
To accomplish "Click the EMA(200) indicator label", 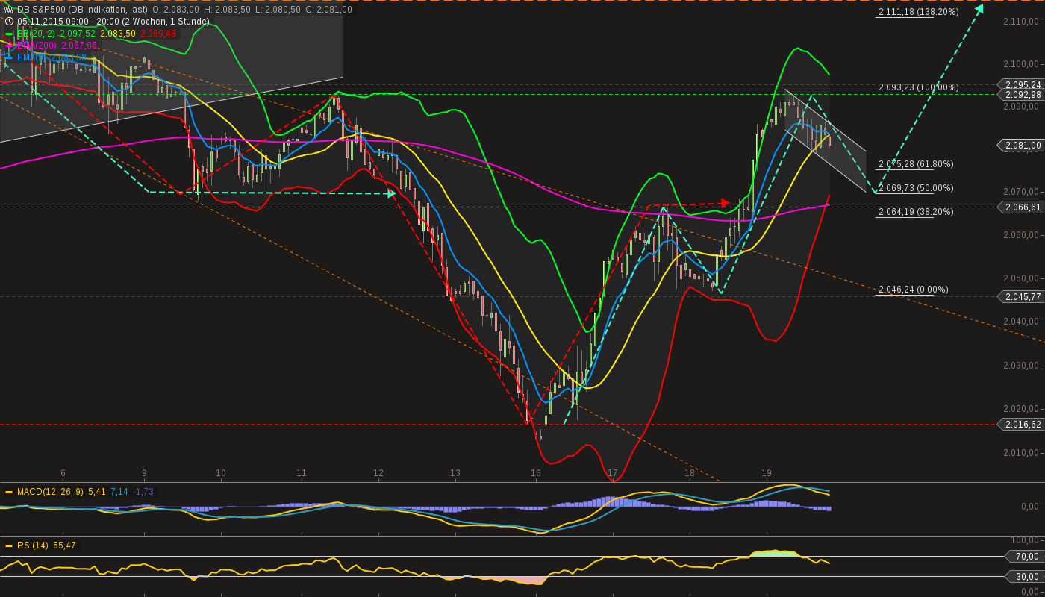I will [37, 46].
